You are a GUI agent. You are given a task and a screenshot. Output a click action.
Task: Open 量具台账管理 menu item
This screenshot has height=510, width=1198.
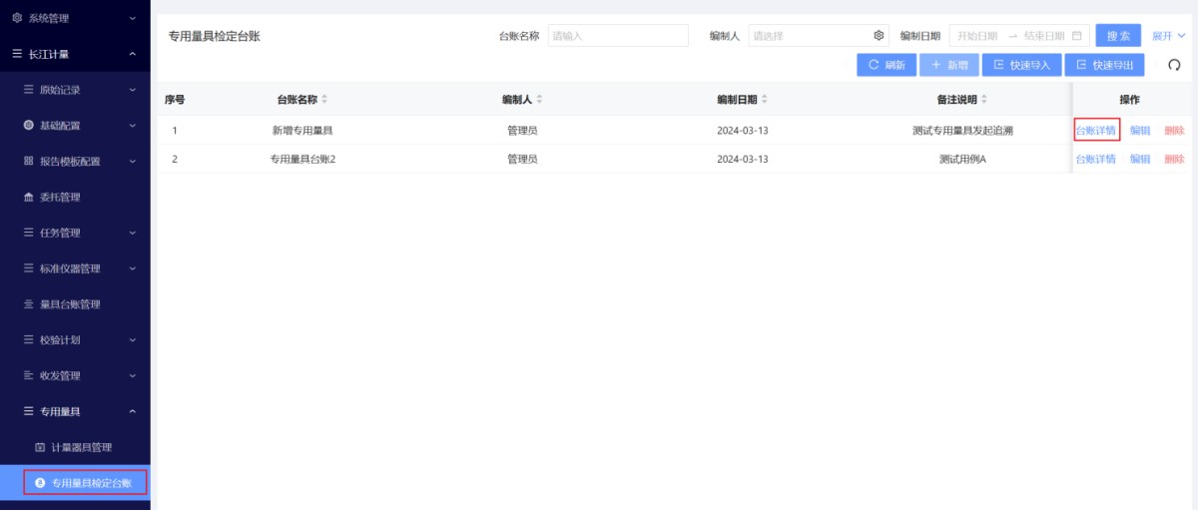[75, 304]
